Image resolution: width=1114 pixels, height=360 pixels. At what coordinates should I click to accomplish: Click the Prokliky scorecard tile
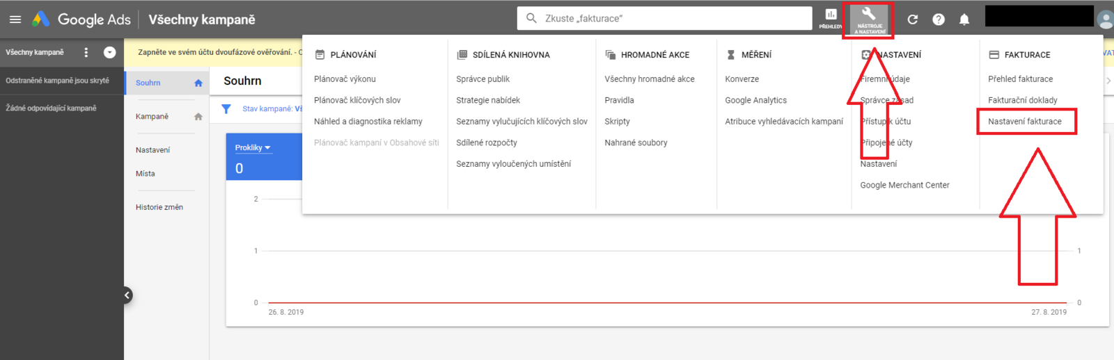tap(264, 157)
